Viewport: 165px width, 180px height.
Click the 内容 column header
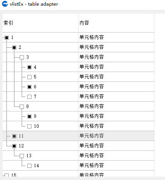tap(116, 23)
